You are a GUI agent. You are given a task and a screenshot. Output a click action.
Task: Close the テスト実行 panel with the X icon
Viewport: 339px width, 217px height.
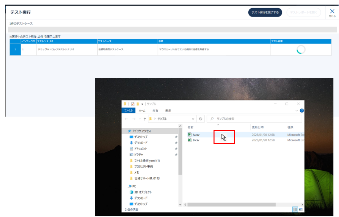point(332,12)
